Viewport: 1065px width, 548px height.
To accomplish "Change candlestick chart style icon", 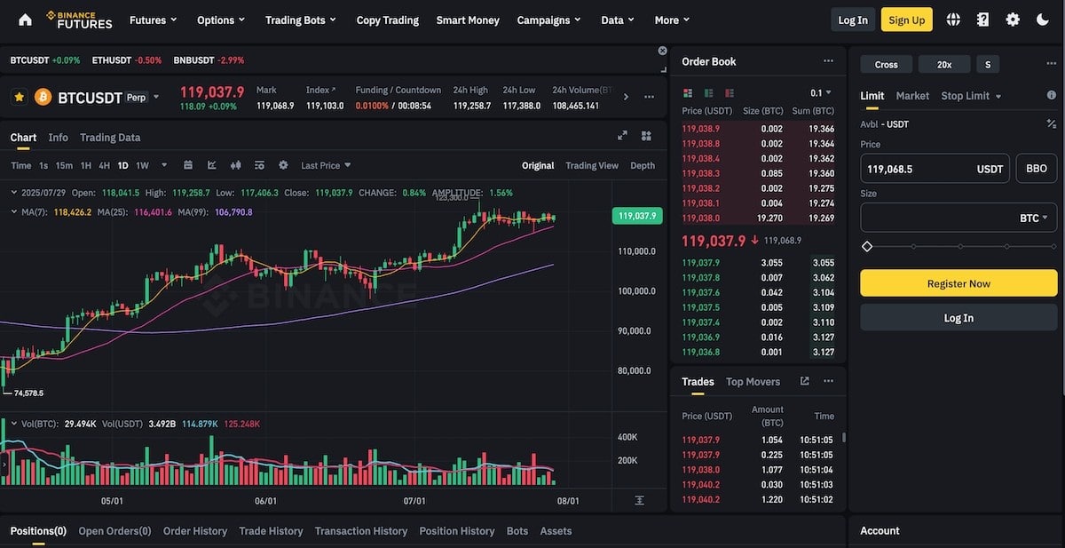I will (236, 165).
